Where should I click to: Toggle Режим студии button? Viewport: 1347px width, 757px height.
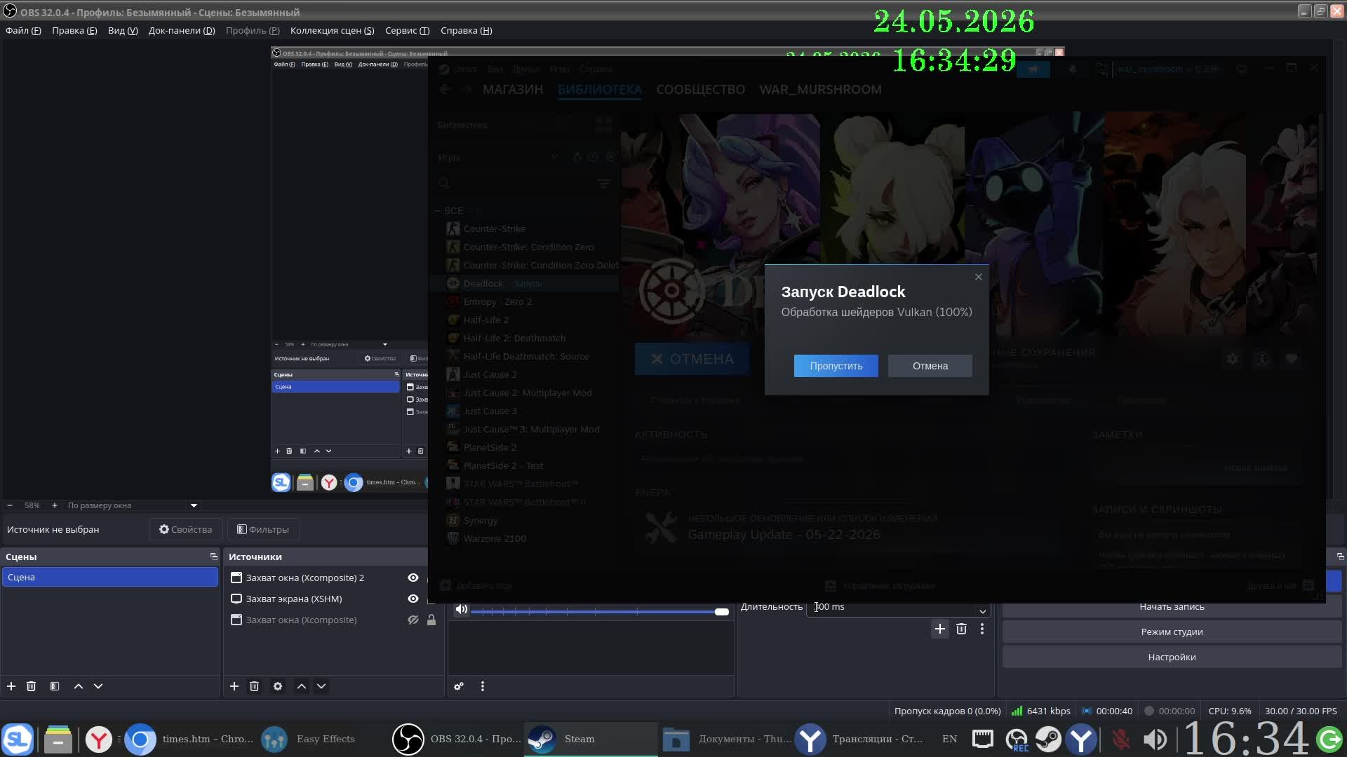1172,632
